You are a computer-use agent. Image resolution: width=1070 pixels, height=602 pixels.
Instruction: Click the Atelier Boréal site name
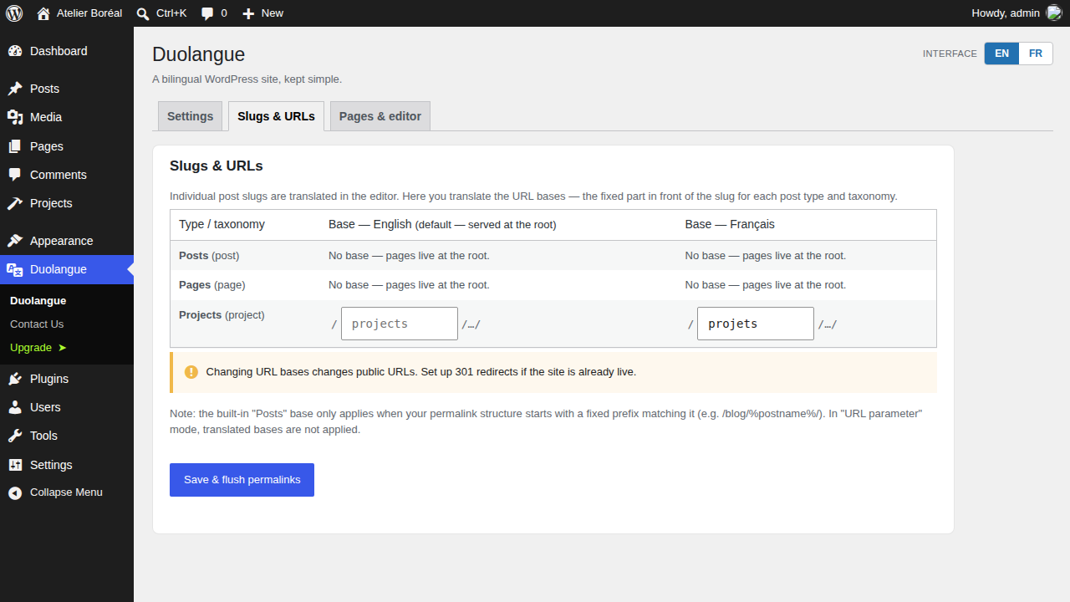(89, 13)
